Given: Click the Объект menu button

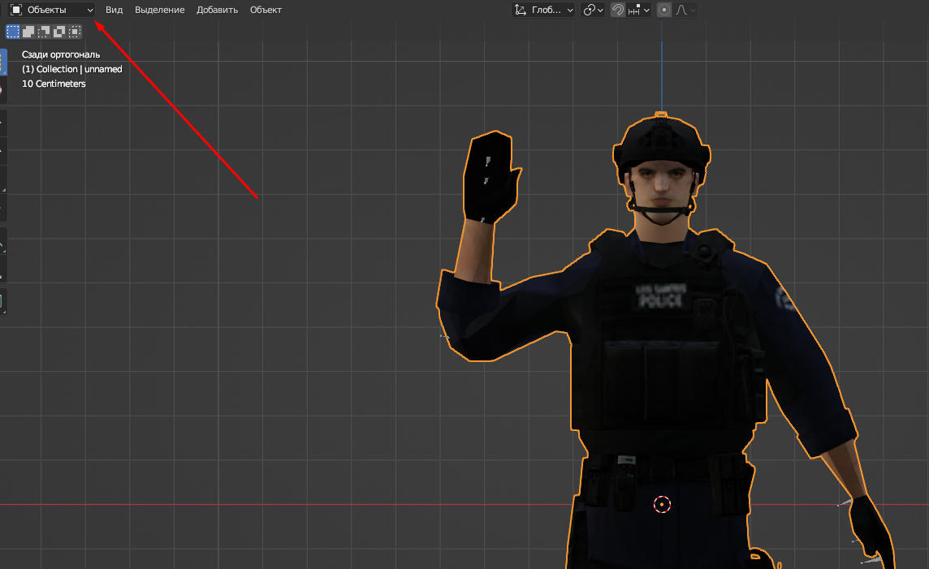Looking at the screenshot, I should [x=266, y=10].
